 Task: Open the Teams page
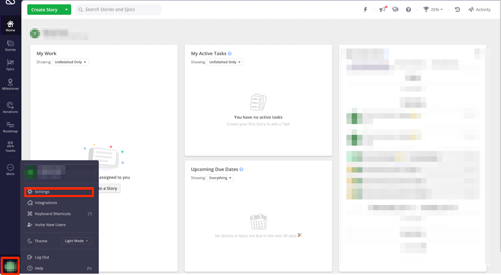click(x=10, y=146)
